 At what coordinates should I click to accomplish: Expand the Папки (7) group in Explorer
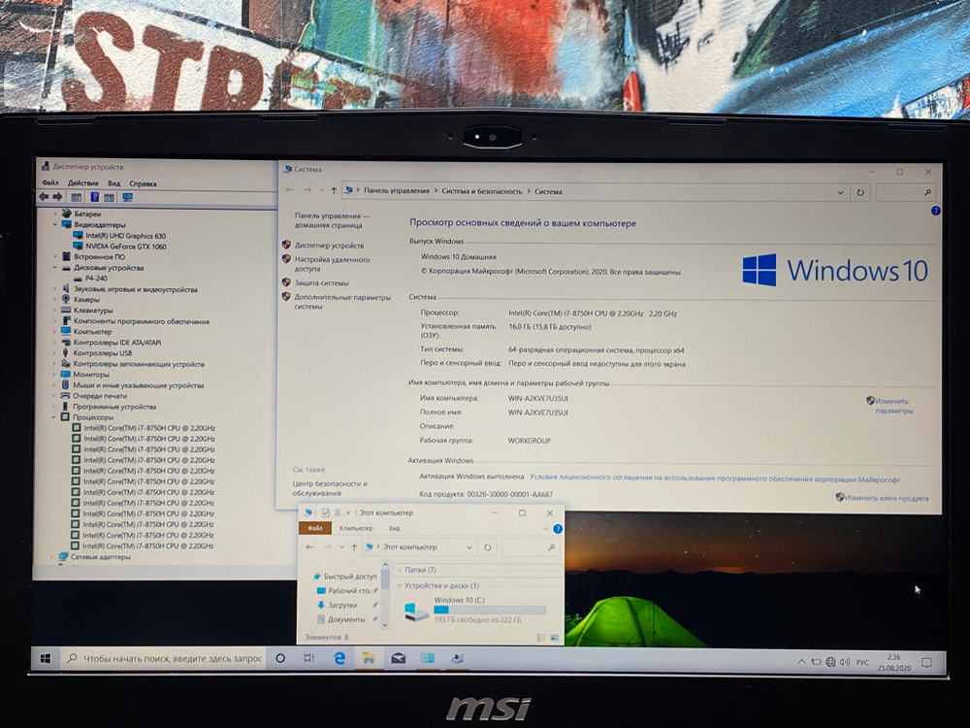pyautogui.click(x=400, y=570)
